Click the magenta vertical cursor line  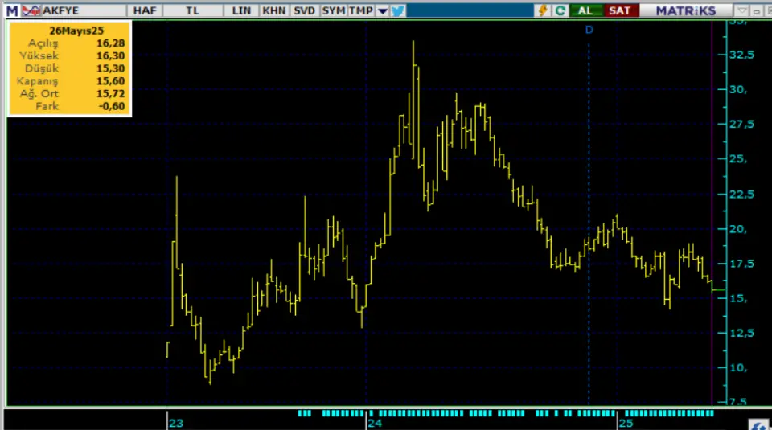pyautogui.click(x=712, y=211)
